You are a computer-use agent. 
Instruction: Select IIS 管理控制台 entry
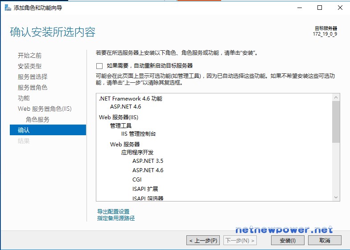click(138, 134)
